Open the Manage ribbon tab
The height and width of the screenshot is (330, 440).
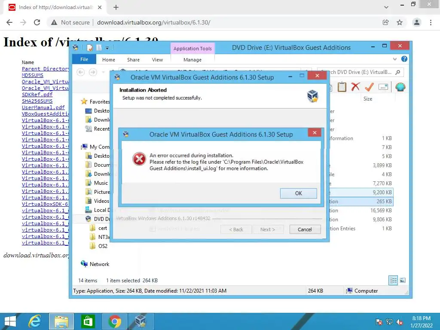192,60
